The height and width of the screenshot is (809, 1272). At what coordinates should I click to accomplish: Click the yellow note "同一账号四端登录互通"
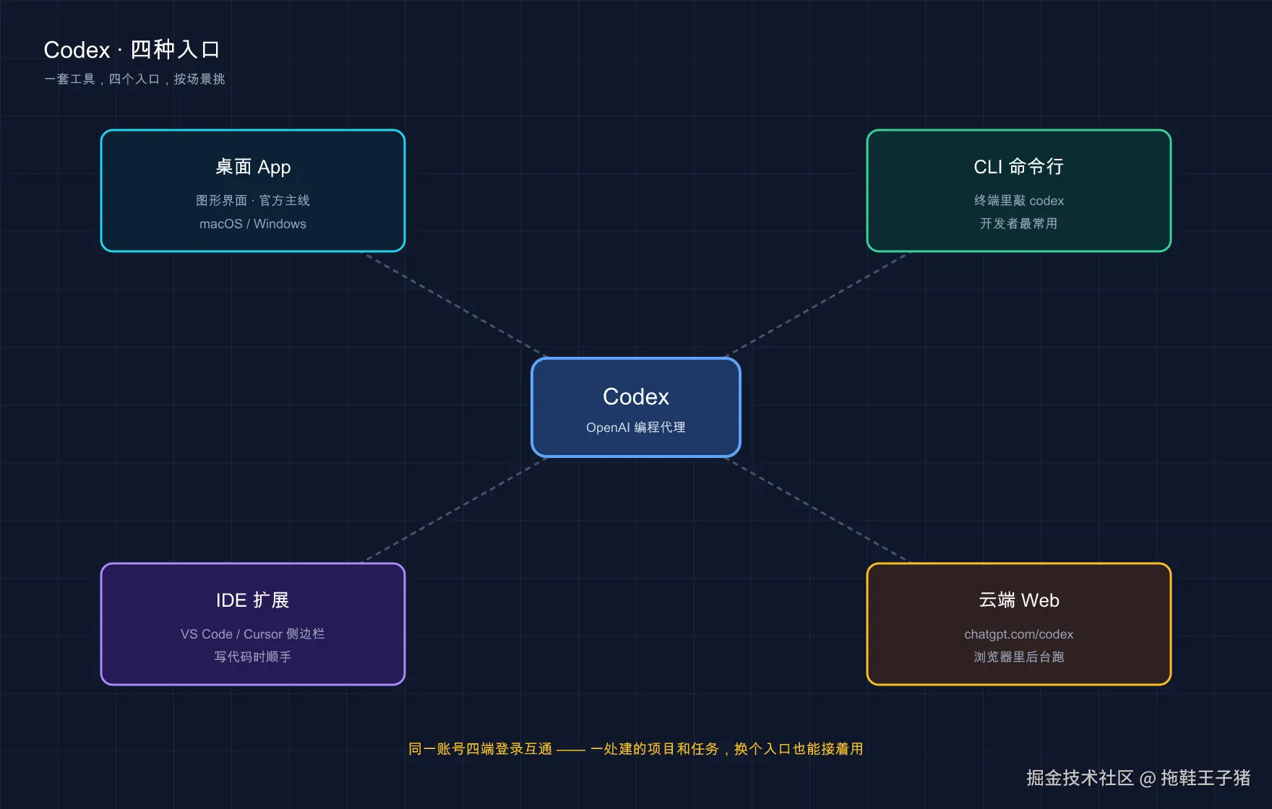pos(481,749)
